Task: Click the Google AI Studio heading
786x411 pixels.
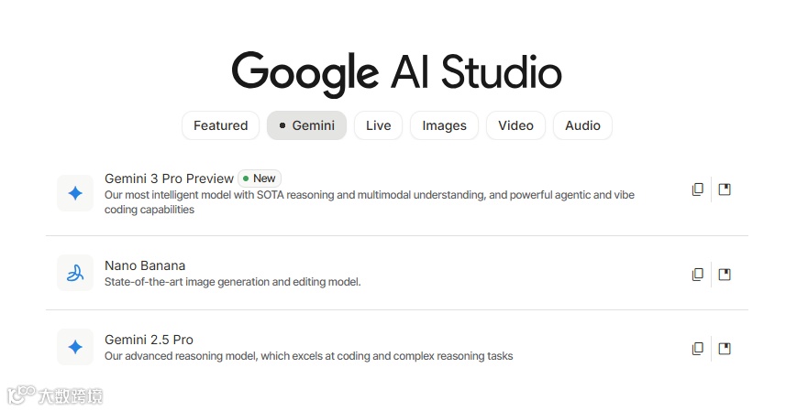Action: click(x=396, y=72)
